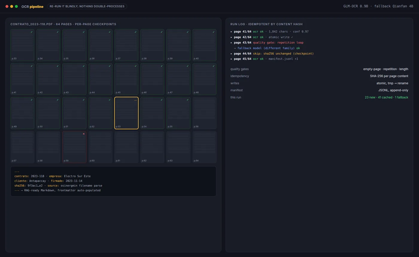The height and width of the screenshot is (257, 419).
Task: Click the 'quality gates' row label
Action: pyautogui.click(x=239, y=69)
